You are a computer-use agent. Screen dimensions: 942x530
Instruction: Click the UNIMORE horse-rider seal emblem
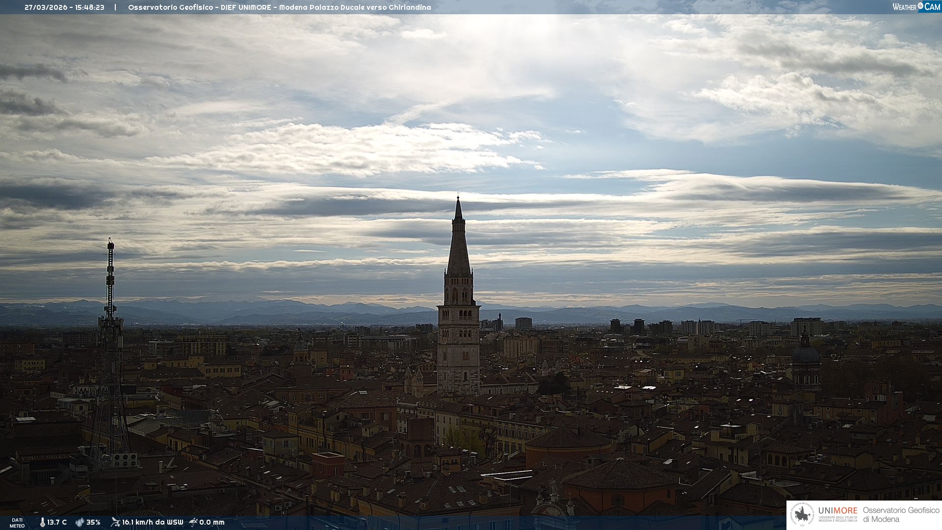click(802, 515)
